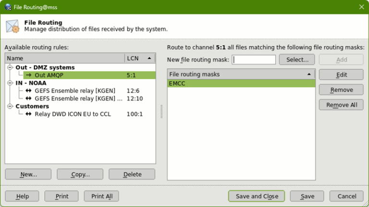Screen dimensions: 369x207
Task: Remove All file routing masks
Action: pyautogui.click(x=341, y=105)
